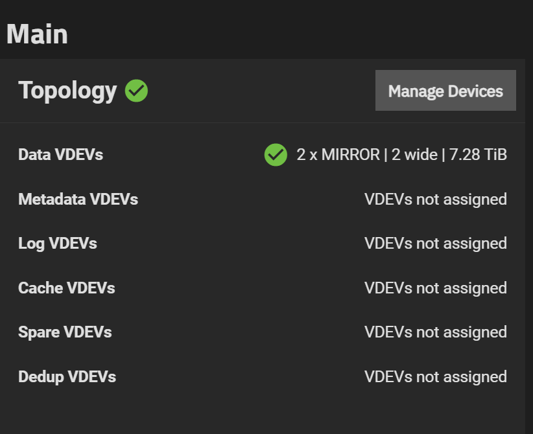Image resolution: width=533 pixels, height=434 pixels.
Task: Click Cache VDEVs not assigned status
Action: coord(436,288)
